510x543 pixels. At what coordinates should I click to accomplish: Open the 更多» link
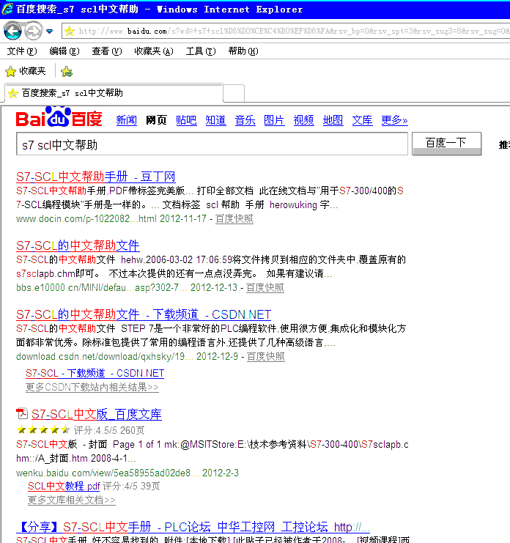point(394,120)
